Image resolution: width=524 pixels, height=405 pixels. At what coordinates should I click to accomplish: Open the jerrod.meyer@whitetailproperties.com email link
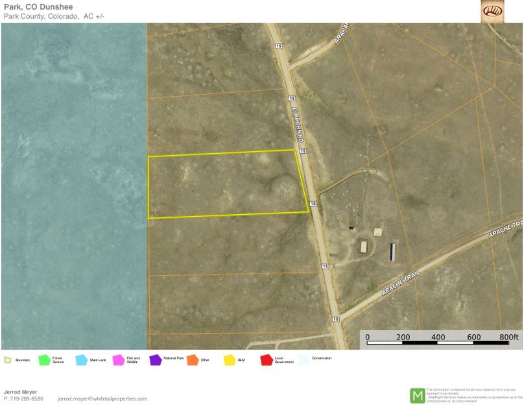pyautogui.click(x=102, y=399)
